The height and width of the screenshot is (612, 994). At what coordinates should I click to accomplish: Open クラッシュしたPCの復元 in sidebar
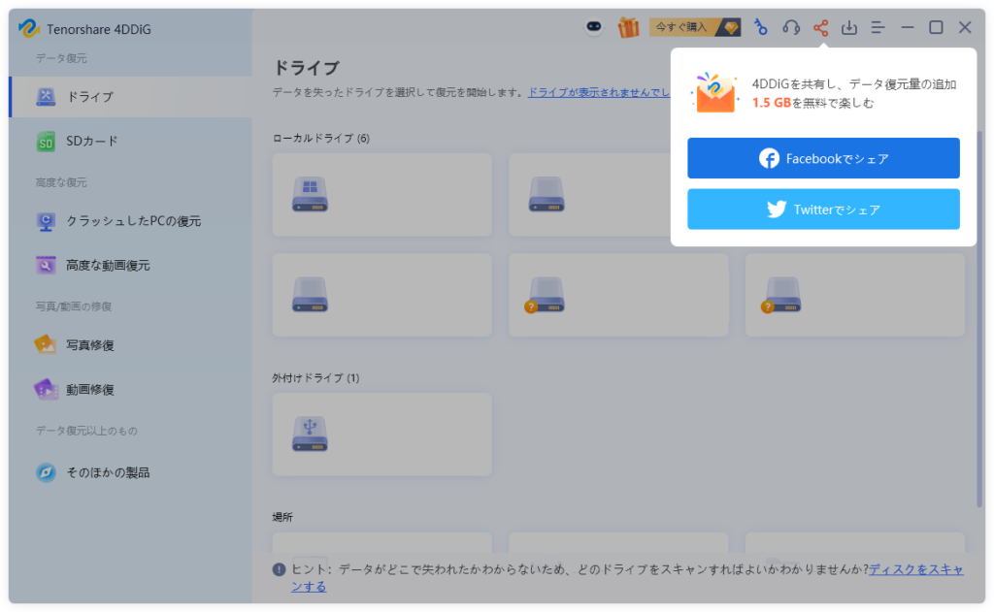(x=131, y=221)
